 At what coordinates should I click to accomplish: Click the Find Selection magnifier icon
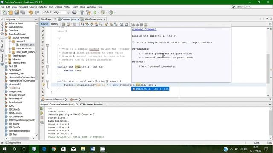point(82,24)
